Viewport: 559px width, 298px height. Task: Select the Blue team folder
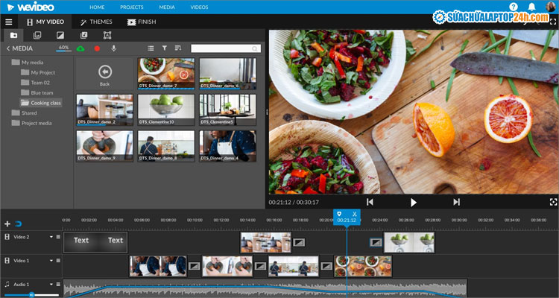click(37, 92)
